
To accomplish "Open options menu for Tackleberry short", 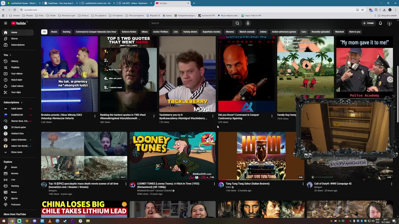I will [213, 116].
